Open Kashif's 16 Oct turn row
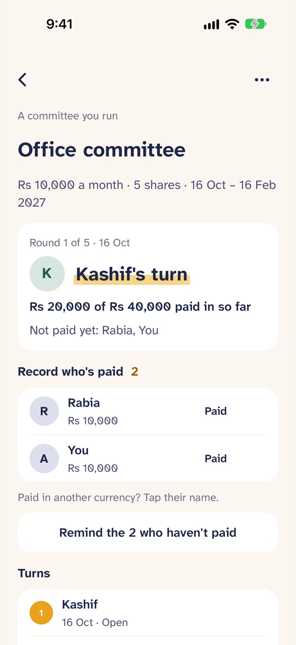This screenshot has width=296, height=645. click(x=148, y=613)
